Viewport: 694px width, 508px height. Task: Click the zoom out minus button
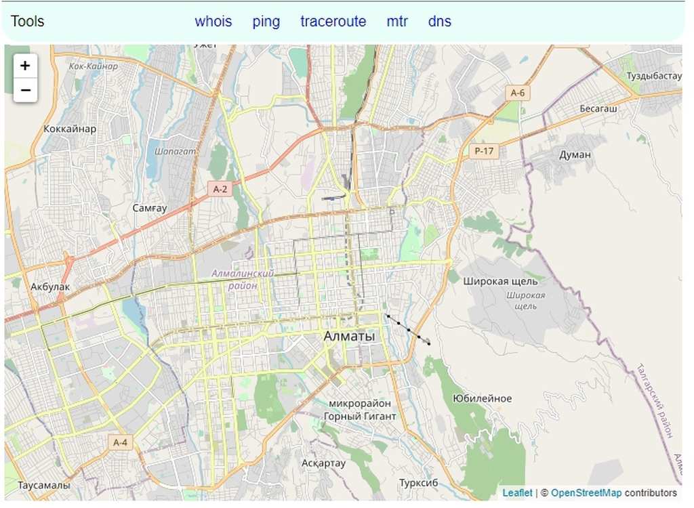25,90
